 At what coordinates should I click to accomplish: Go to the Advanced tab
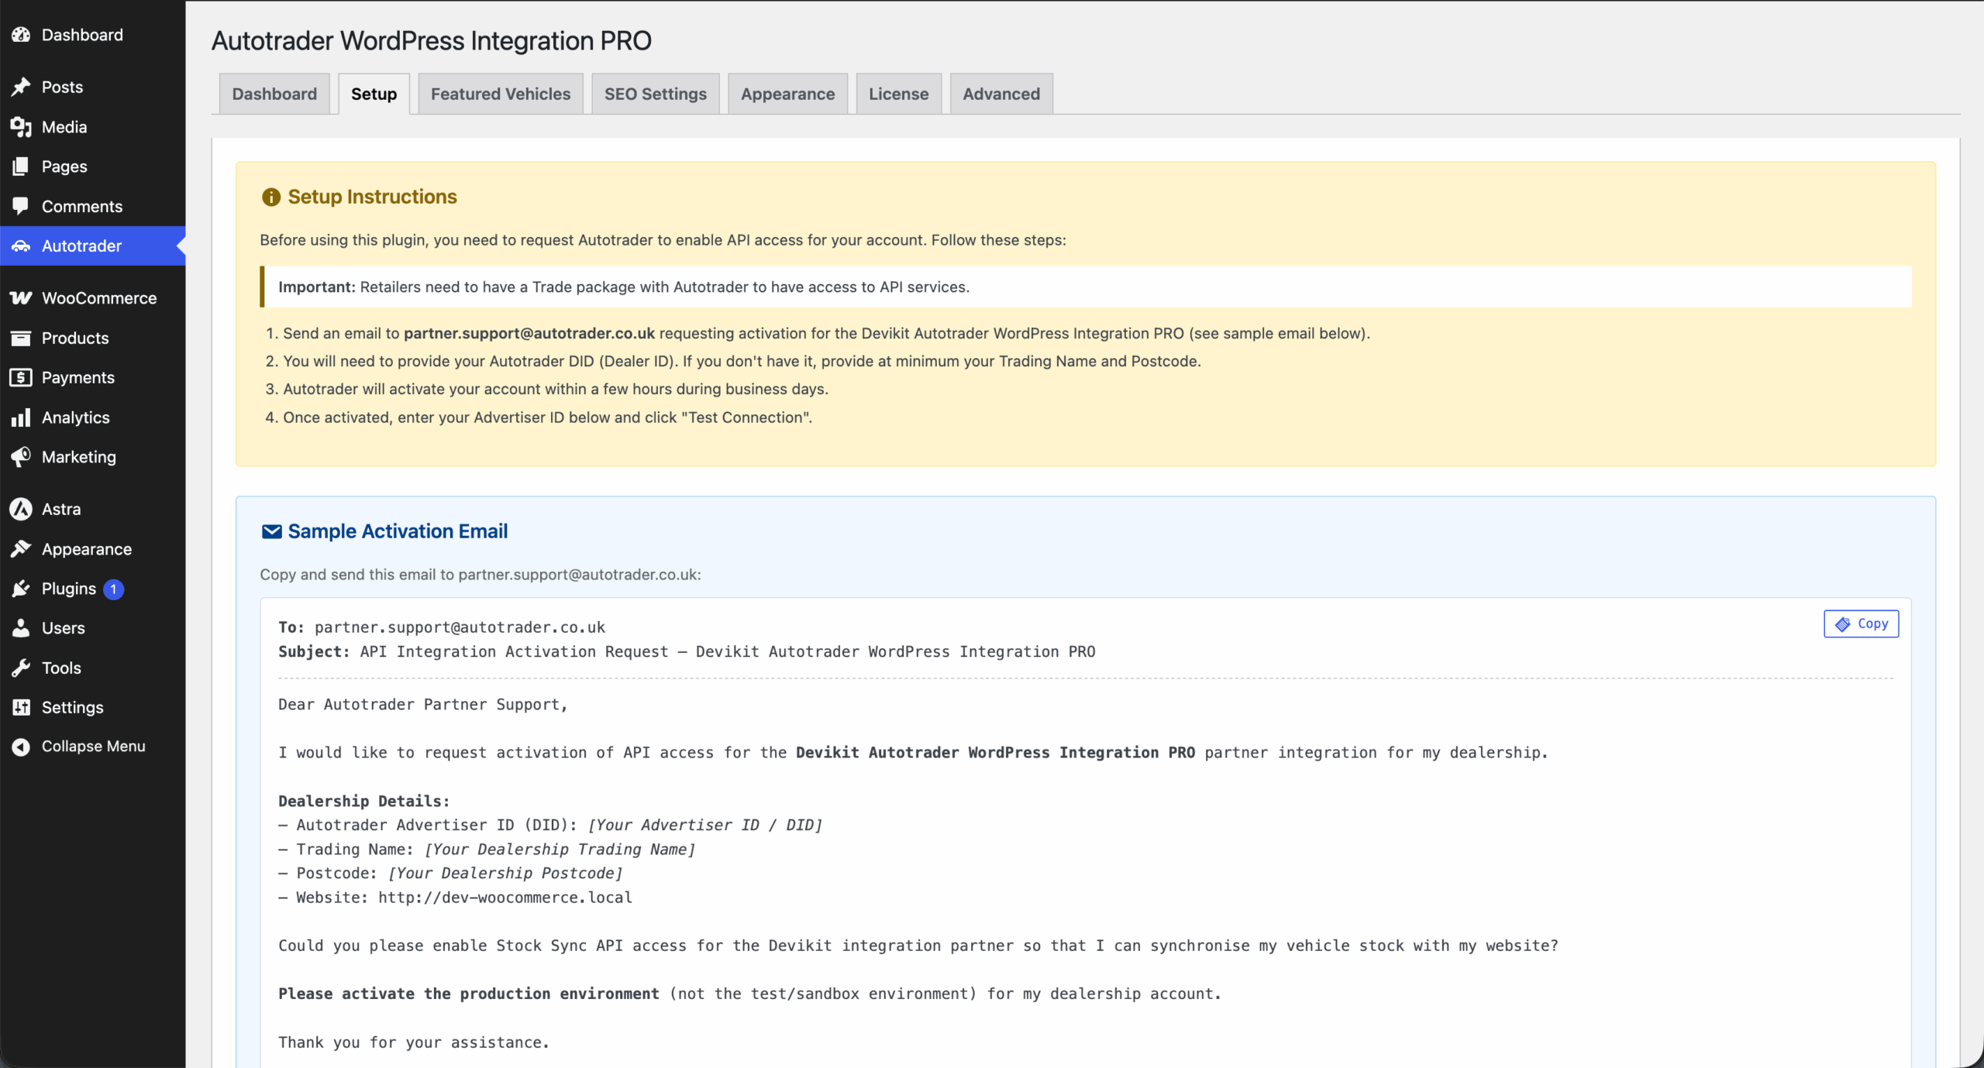click(x=1001, y=94)
